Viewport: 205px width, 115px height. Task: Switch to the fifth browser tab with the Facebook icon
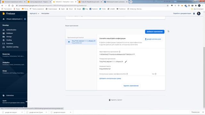[x=116, y=2]
